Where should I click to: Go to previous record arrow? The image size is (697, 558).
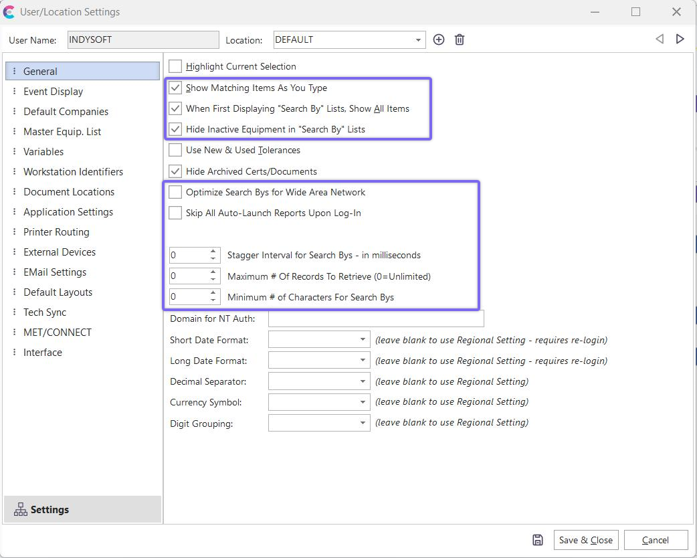pos(660,39)
